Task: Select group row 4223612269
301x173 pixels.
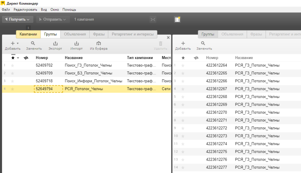Action: click(x=237, y=104)
